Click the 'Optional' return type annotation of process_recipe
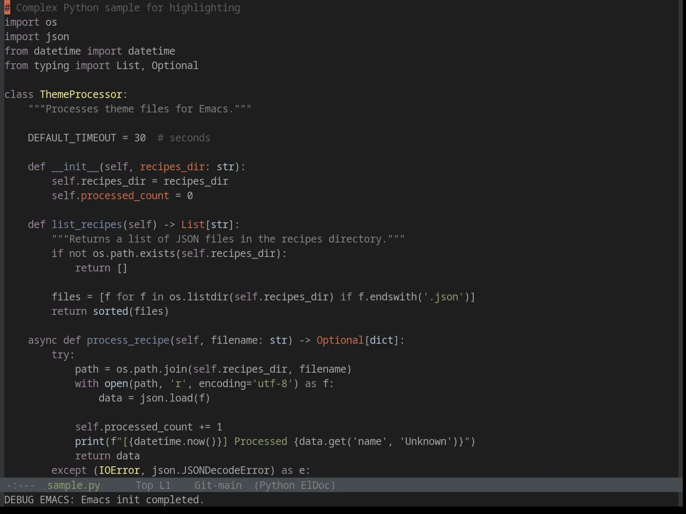 340,340
